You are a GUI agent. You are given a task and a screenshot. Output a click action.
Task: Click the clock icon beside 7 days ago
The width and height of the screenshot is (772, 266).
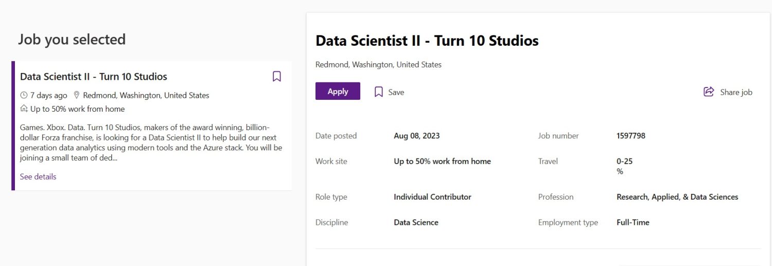point(24,95)
